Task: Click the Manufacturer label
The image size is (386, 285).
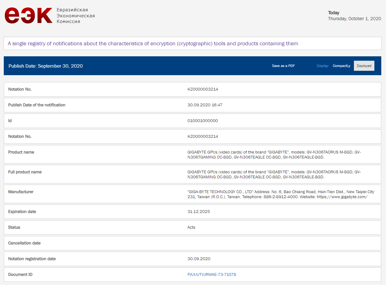Action: click(21, 192)
